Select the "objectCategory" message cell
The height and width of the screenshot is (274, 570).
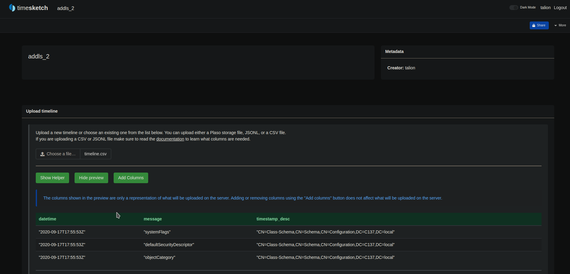click(159, 257)
